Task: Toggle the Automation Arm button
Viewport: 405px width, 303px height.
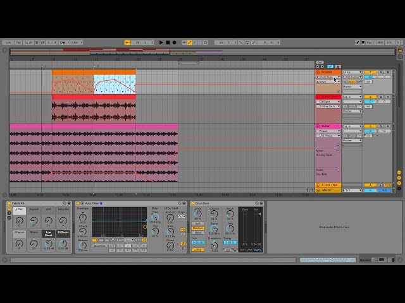Action: pyautogui.click(x=189, y=42)
